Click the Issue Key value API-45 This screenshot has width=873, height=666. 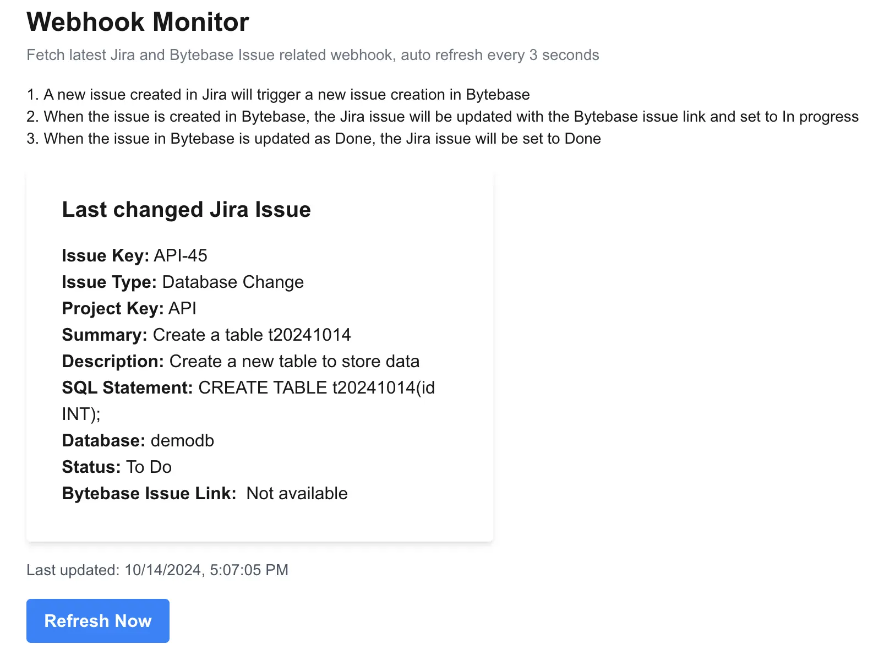tap(181, 255)
